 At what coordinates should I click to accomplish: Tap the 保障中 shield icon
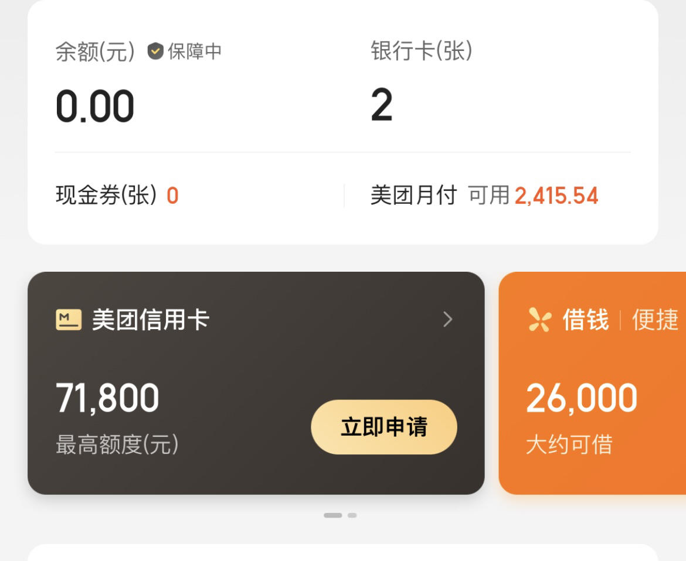[155, 51]
